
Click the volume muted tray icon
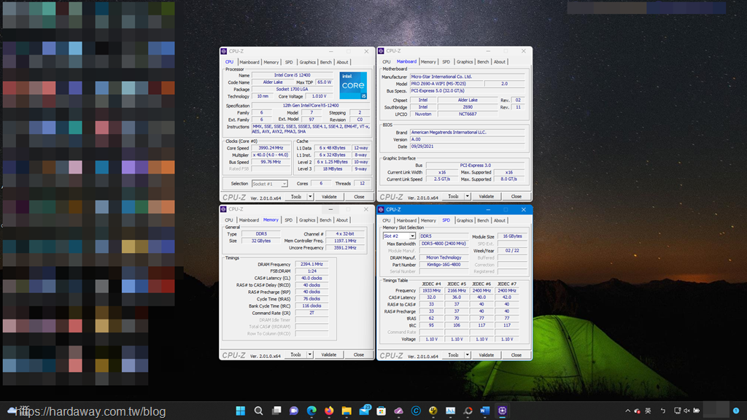pos(686,411)
